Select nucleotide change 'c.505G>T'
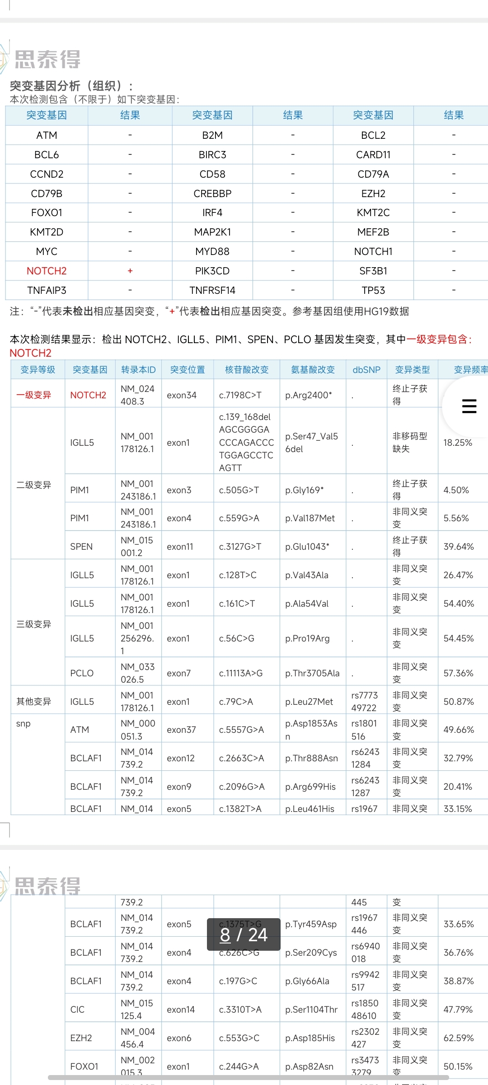The width and height of the screenshot is (488, 1085). 239,490
